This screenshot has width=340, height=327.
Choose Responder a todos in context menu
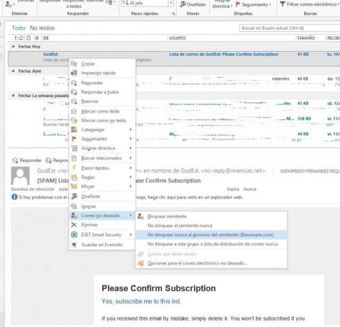102,92
